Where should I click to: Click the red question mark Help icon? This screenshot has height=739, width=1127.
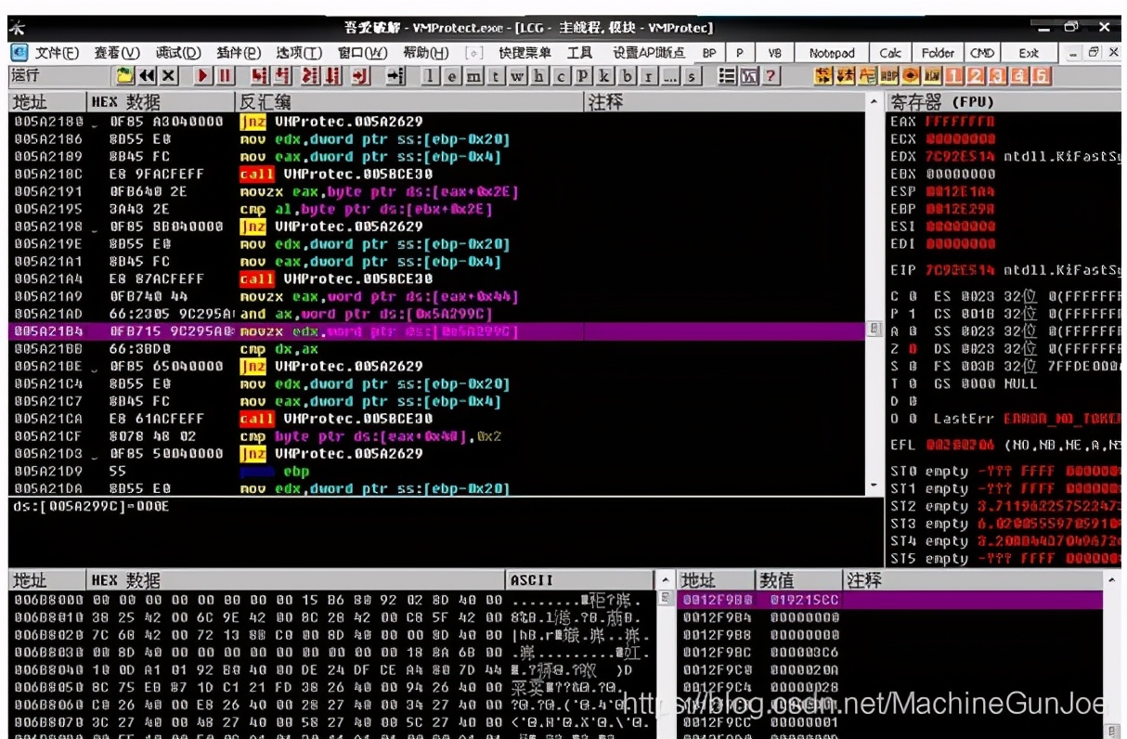(770, 76)
